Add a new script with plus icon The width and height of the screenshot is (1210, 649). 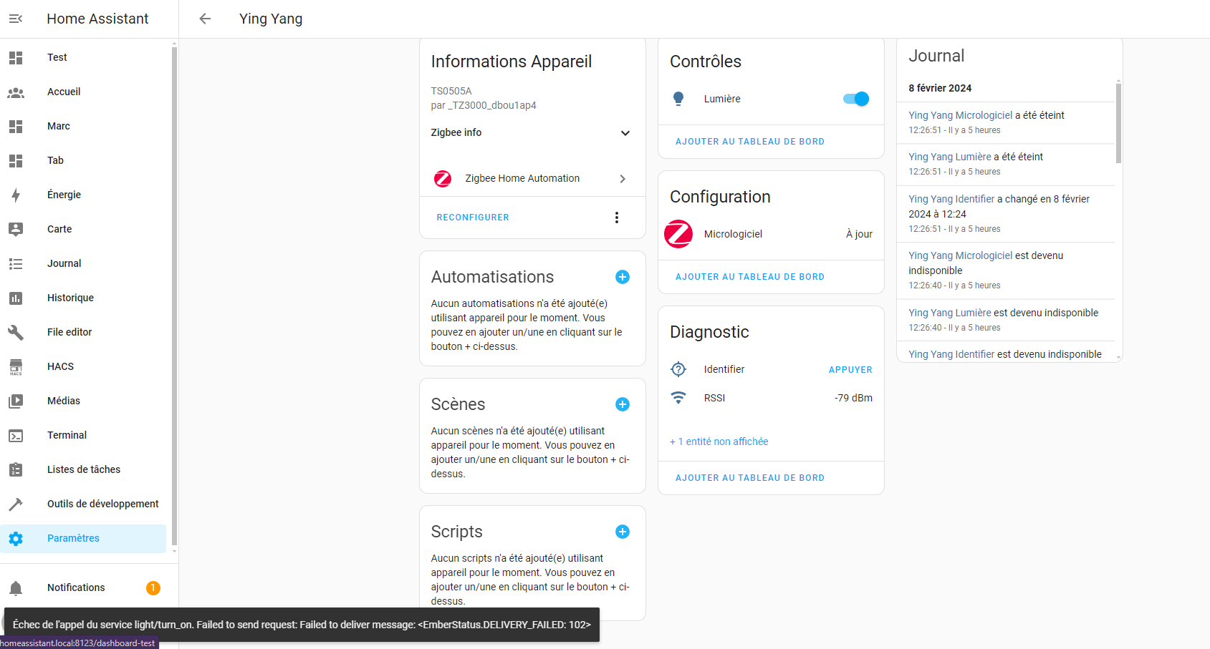coord(623,532)
